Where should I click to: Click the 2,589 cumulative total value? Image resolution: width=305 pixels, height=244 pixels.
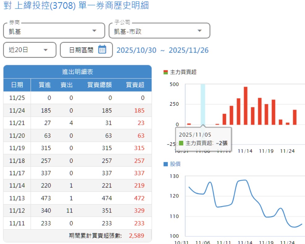136,236
